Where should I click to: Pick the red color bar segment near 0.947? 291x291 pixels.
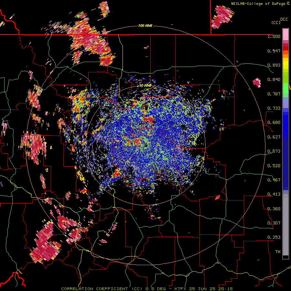pyautogui.click(x=286, y=48)
